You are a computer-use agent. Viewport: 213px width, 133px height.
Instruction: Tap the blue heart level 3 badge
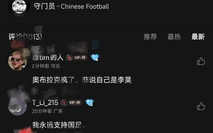coord(90,103)
